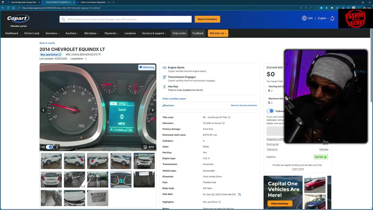Show previous photo with left arrow

[x=43, y=110]
